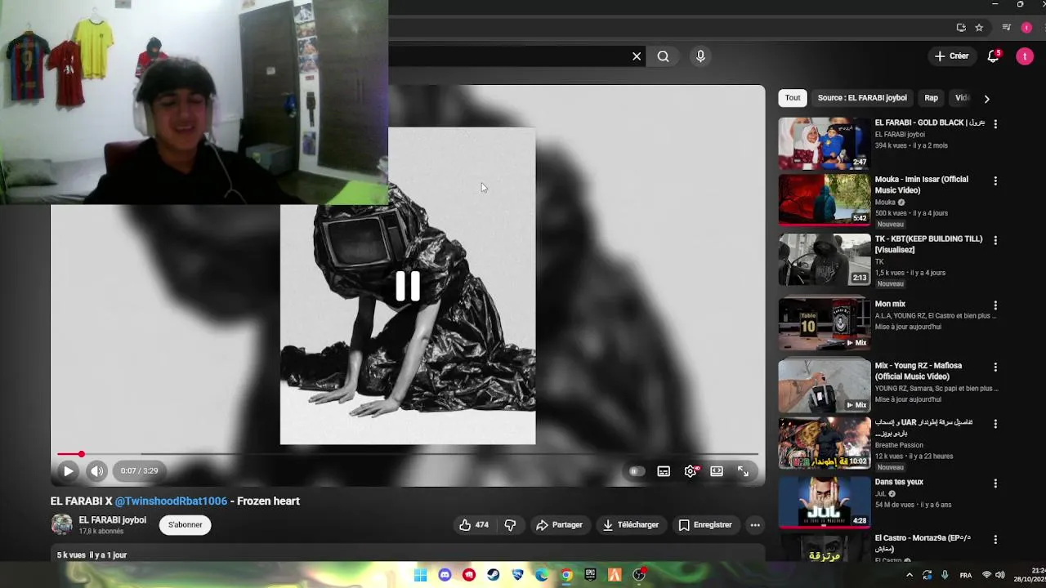Enter fullscreen mode

pos(744,471)
